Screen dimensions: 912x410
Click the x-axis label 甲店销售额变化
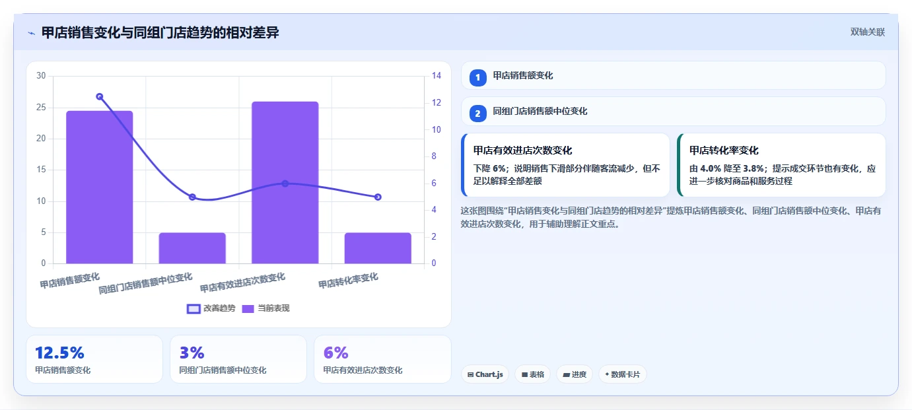[70, 281]
